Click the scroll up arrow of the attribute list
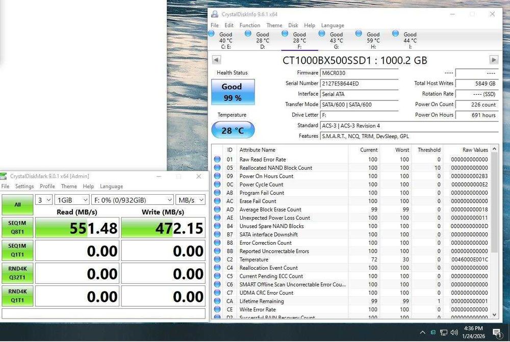This screenshot has width=510, height=342. pyautogui.click(x=494, y=149)
